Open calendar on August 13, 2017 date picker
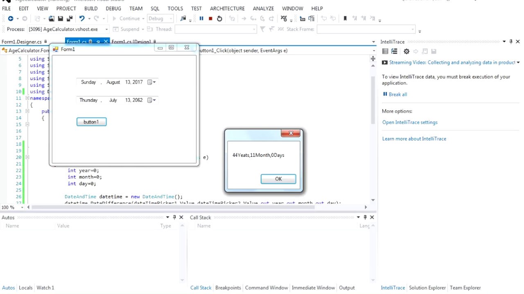 tap(151, 82)
